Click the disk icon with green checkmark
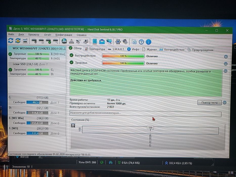The image size is (236, 177). tap(49, 41)
